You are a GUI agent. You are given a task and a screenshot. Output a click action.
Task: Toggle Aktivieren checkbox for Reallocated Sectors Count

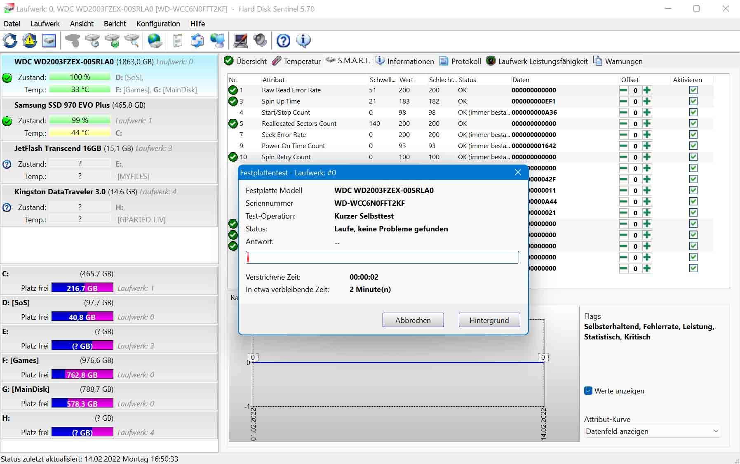click(x=693, y=123)
